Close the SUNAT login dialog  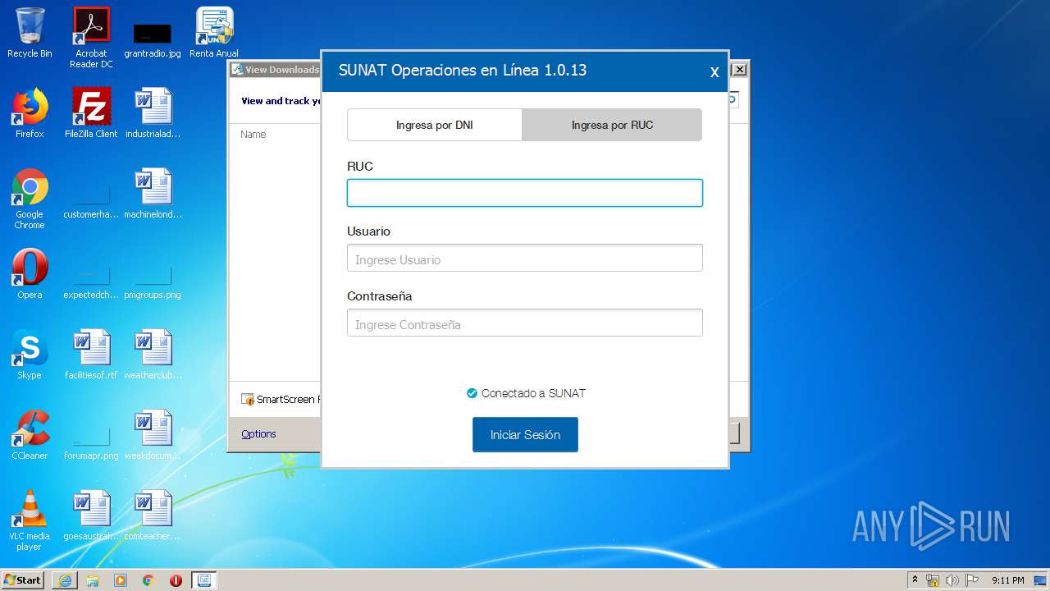[x=714, y=72]
